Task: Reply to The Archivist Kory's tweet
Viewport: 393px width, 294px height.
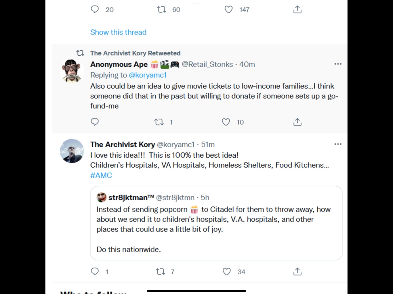Action: point(95,271)
